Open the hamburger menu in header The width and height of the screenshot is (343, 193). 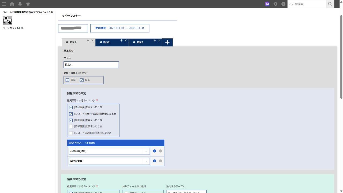(4, 4)
